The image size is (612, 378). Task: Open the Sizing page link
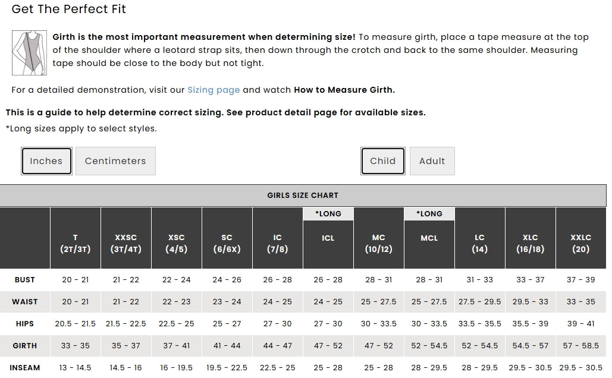(214, 90)
